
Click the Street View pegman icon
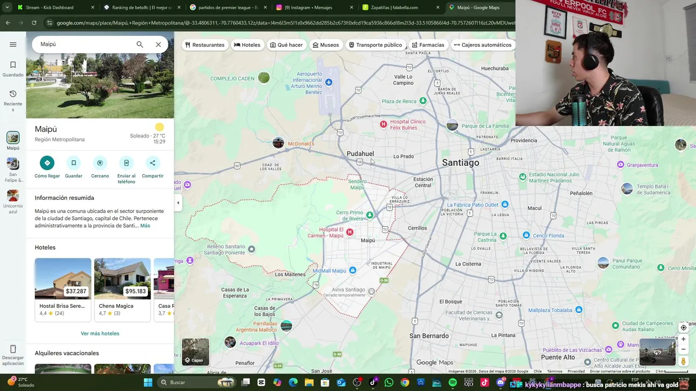tap(683, 361)
